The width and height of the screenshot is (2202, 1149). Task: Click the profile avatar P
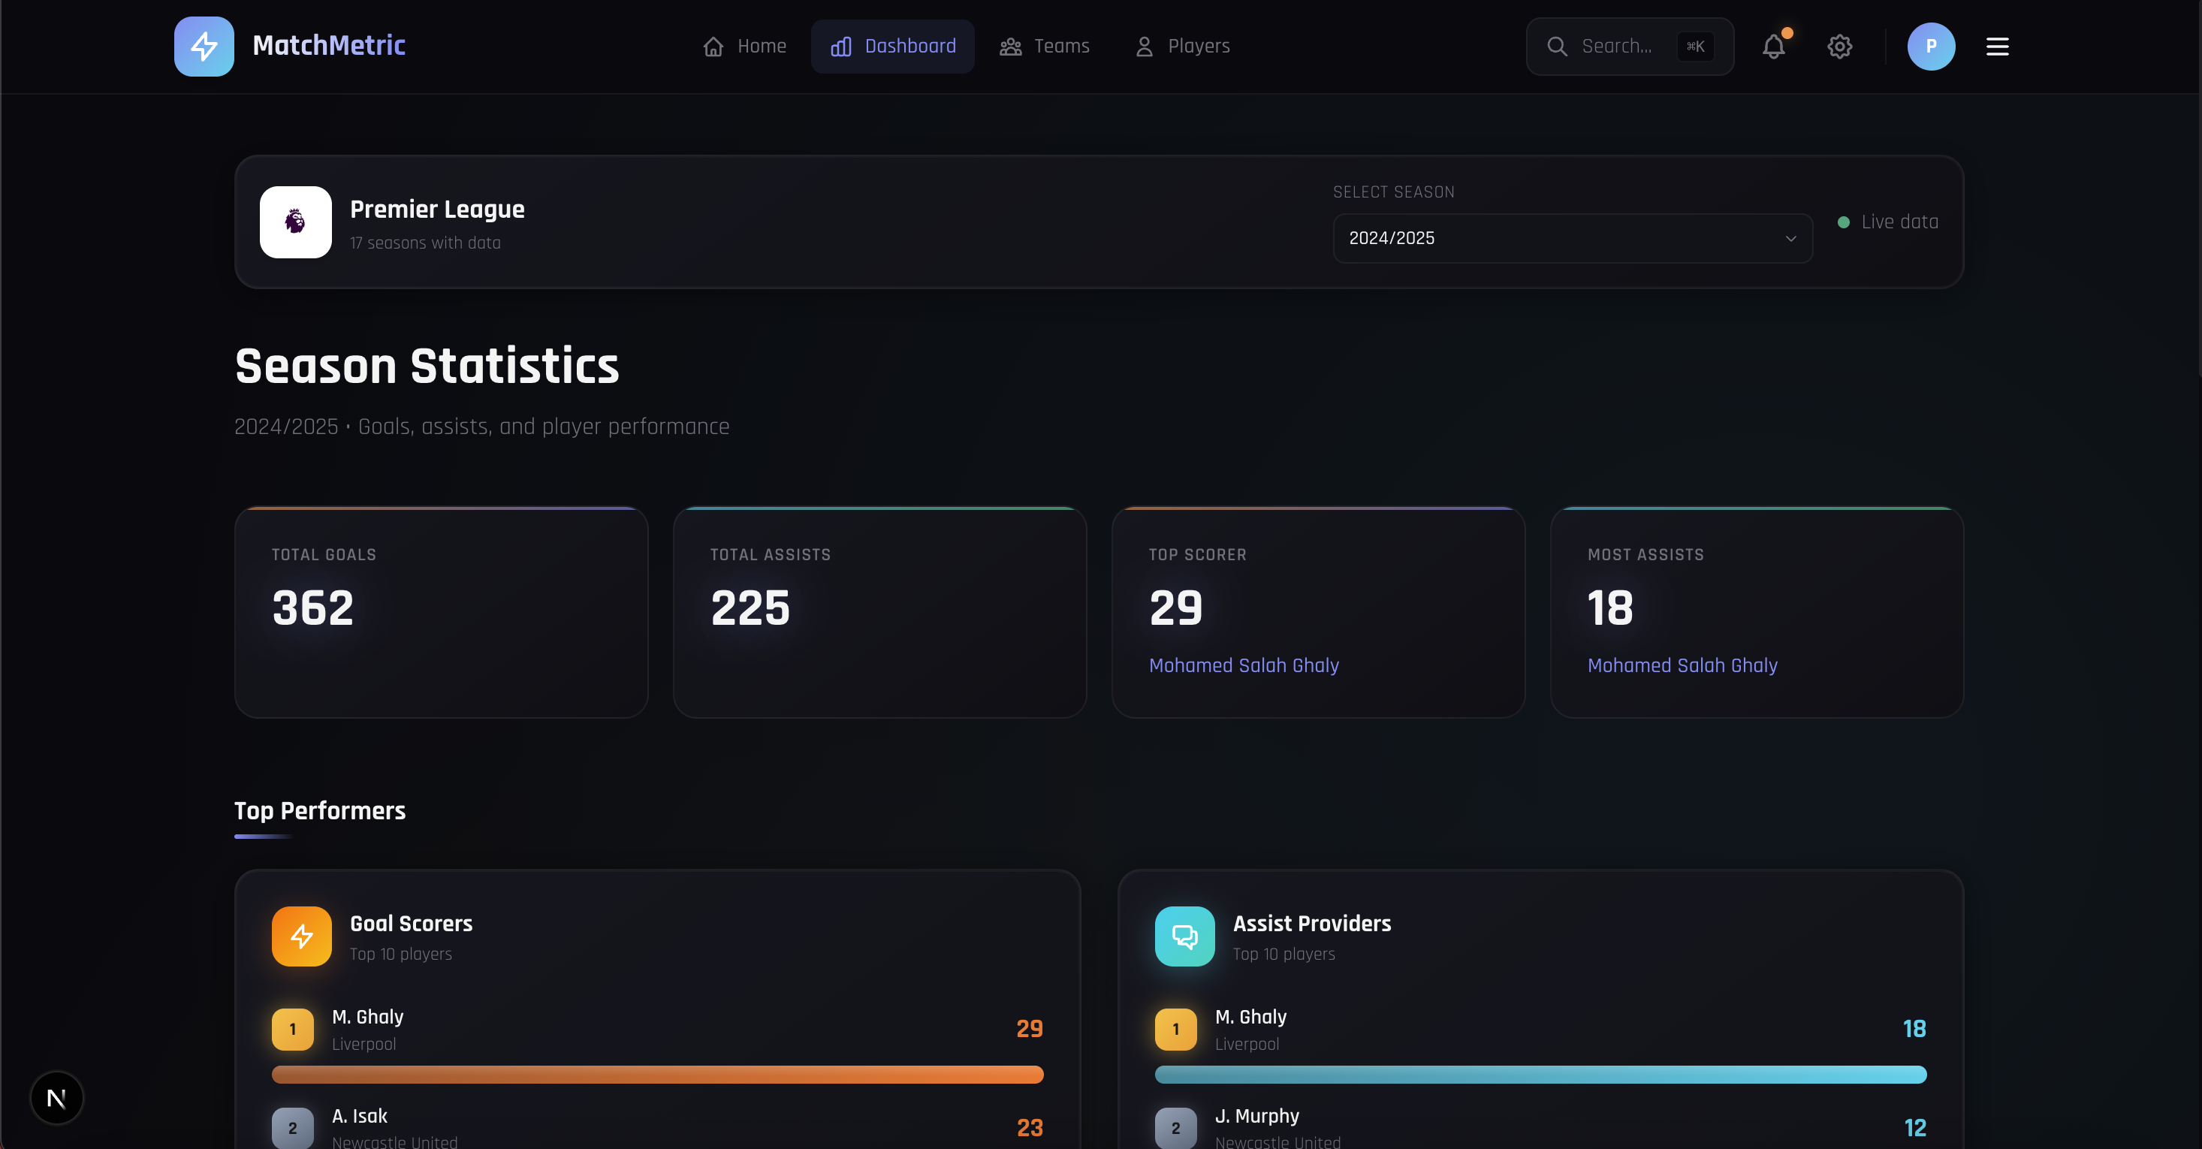click(1931, 46)
